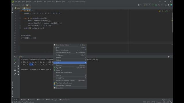184x103 pixels.
Task: Click the Paste entry in the context menu
Action: coord(70,48)
